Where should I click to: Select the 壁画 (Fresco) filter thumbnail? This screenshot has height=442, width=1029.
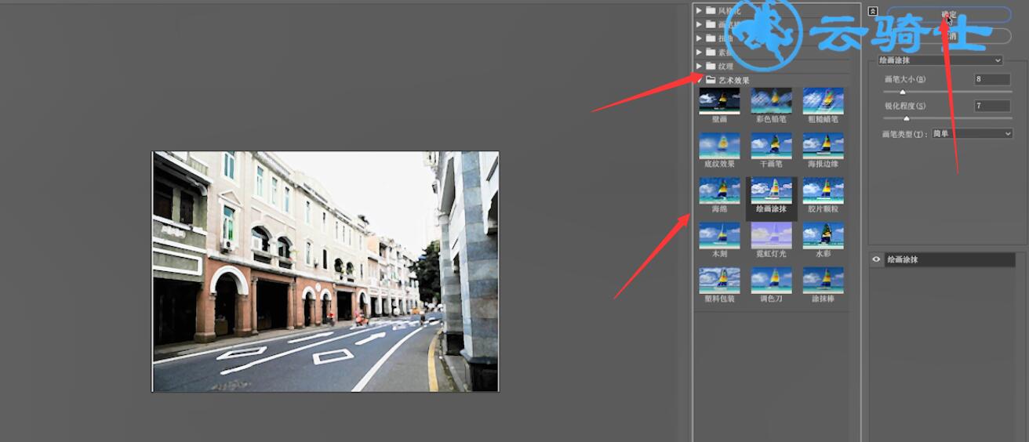pos(719,101)
